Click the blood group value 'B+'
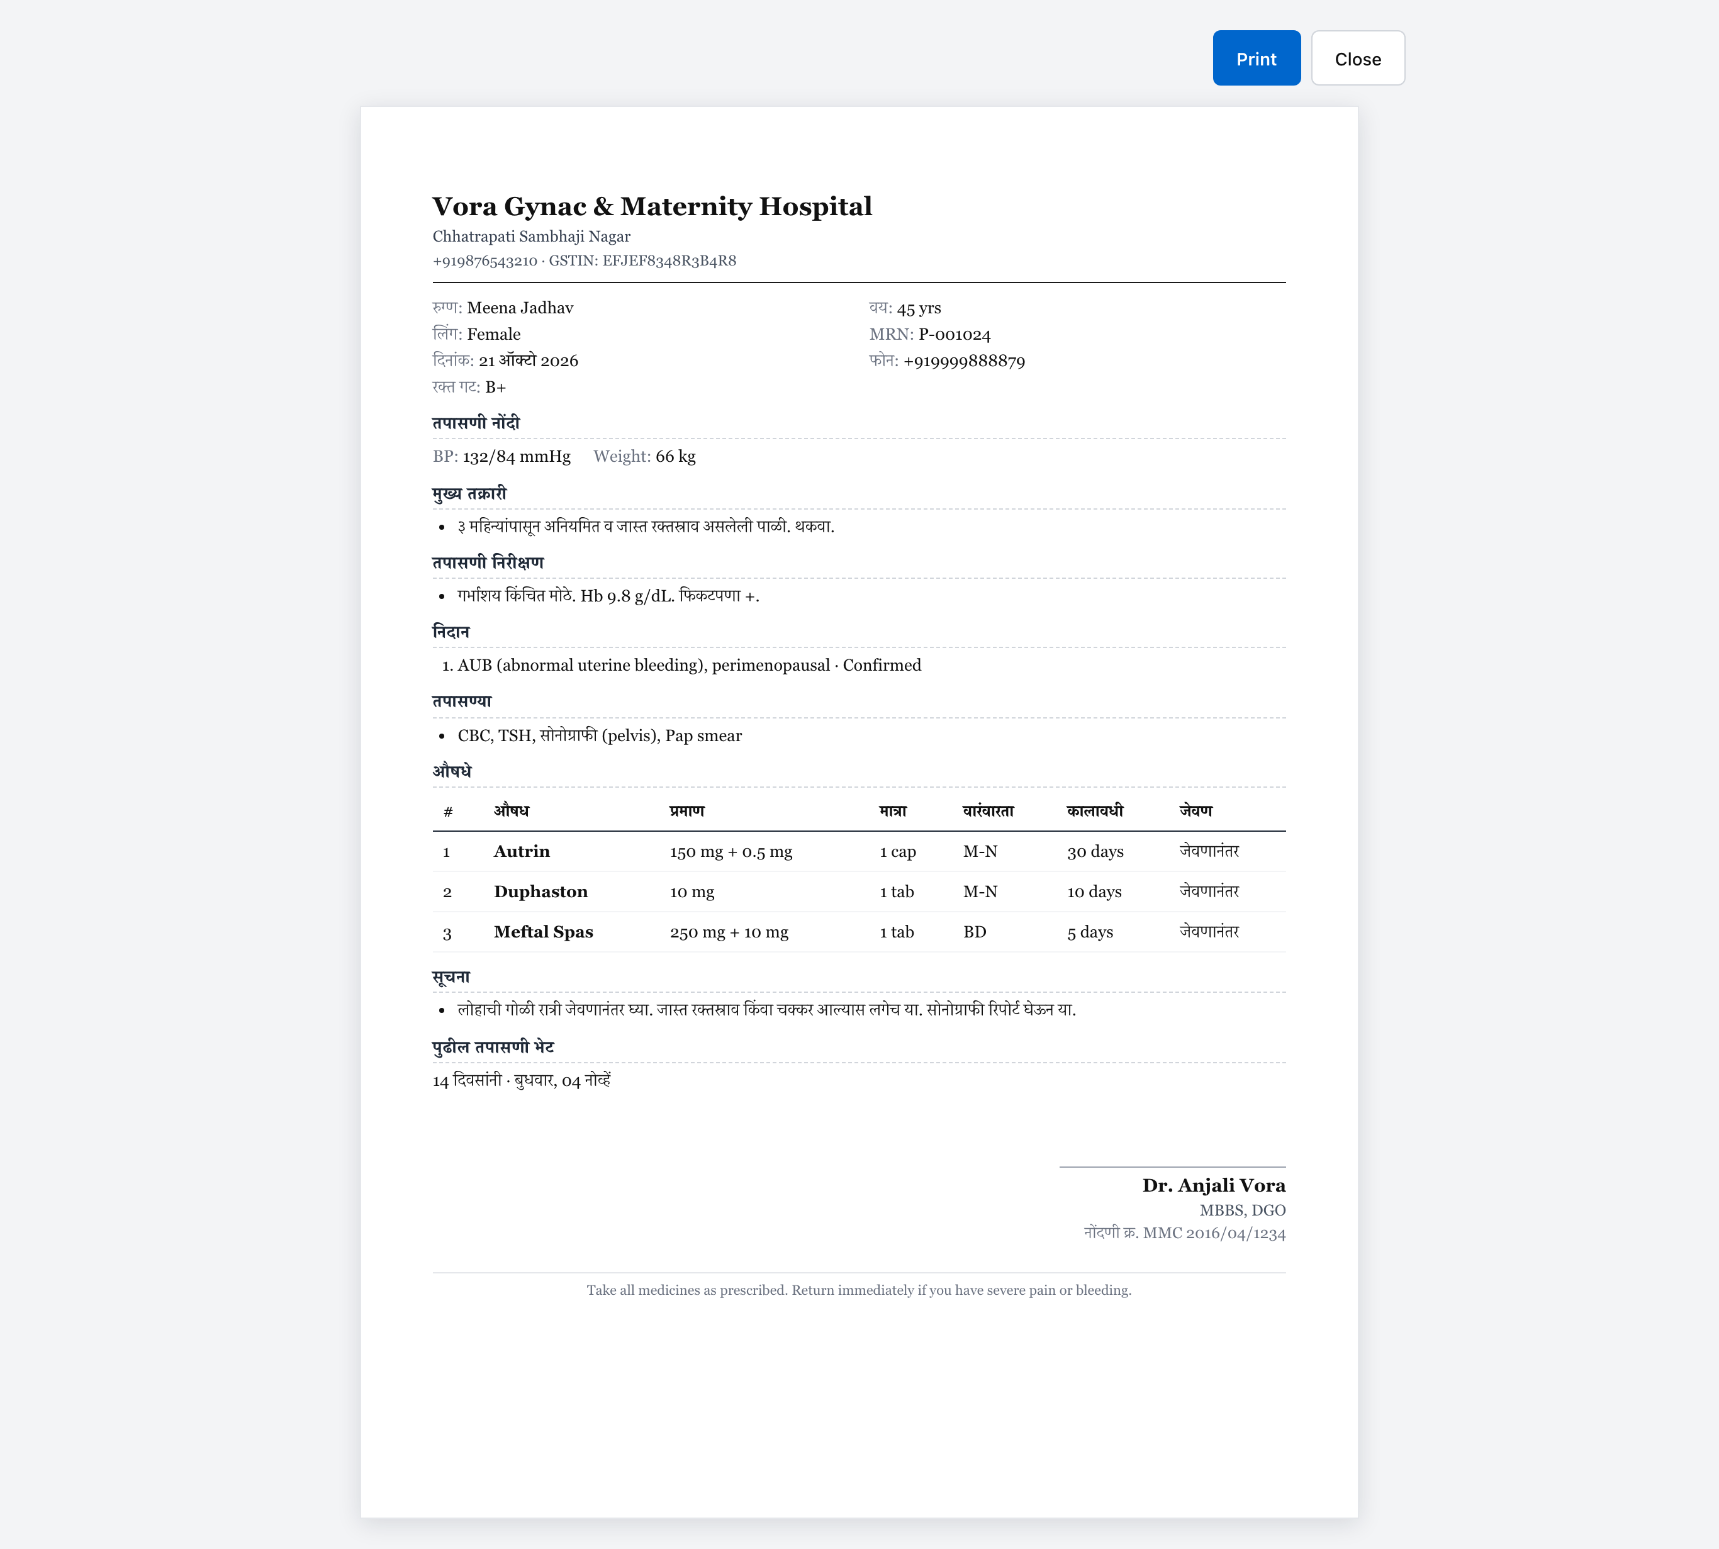 [495, 388]
